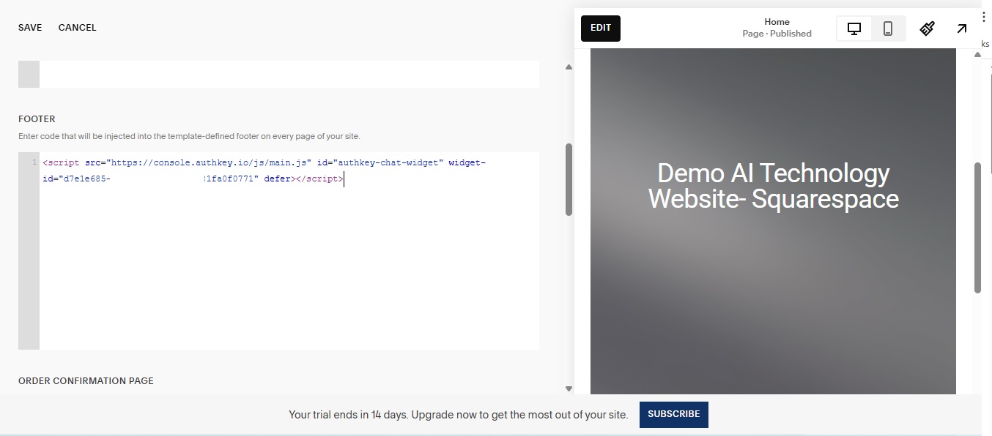Click the CANCEL button
This screenshot has width=992, height=436.
78,28
